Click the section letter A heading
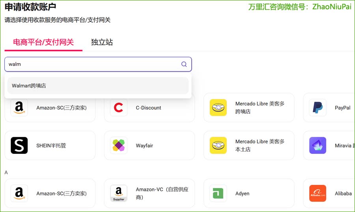355x212 pixels. point(6,173)
